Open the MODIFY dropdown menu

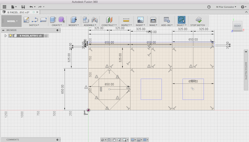click(74, 25)
